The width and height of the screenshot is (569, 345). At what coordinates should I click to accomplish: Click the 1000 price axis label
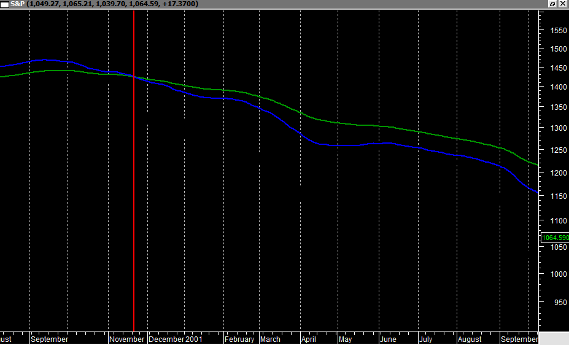[x=559, y=274]
